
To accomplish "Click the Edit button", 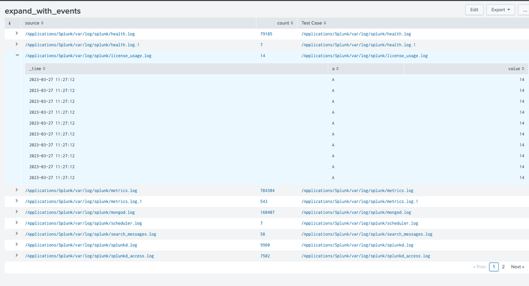I will coord(474,10).
